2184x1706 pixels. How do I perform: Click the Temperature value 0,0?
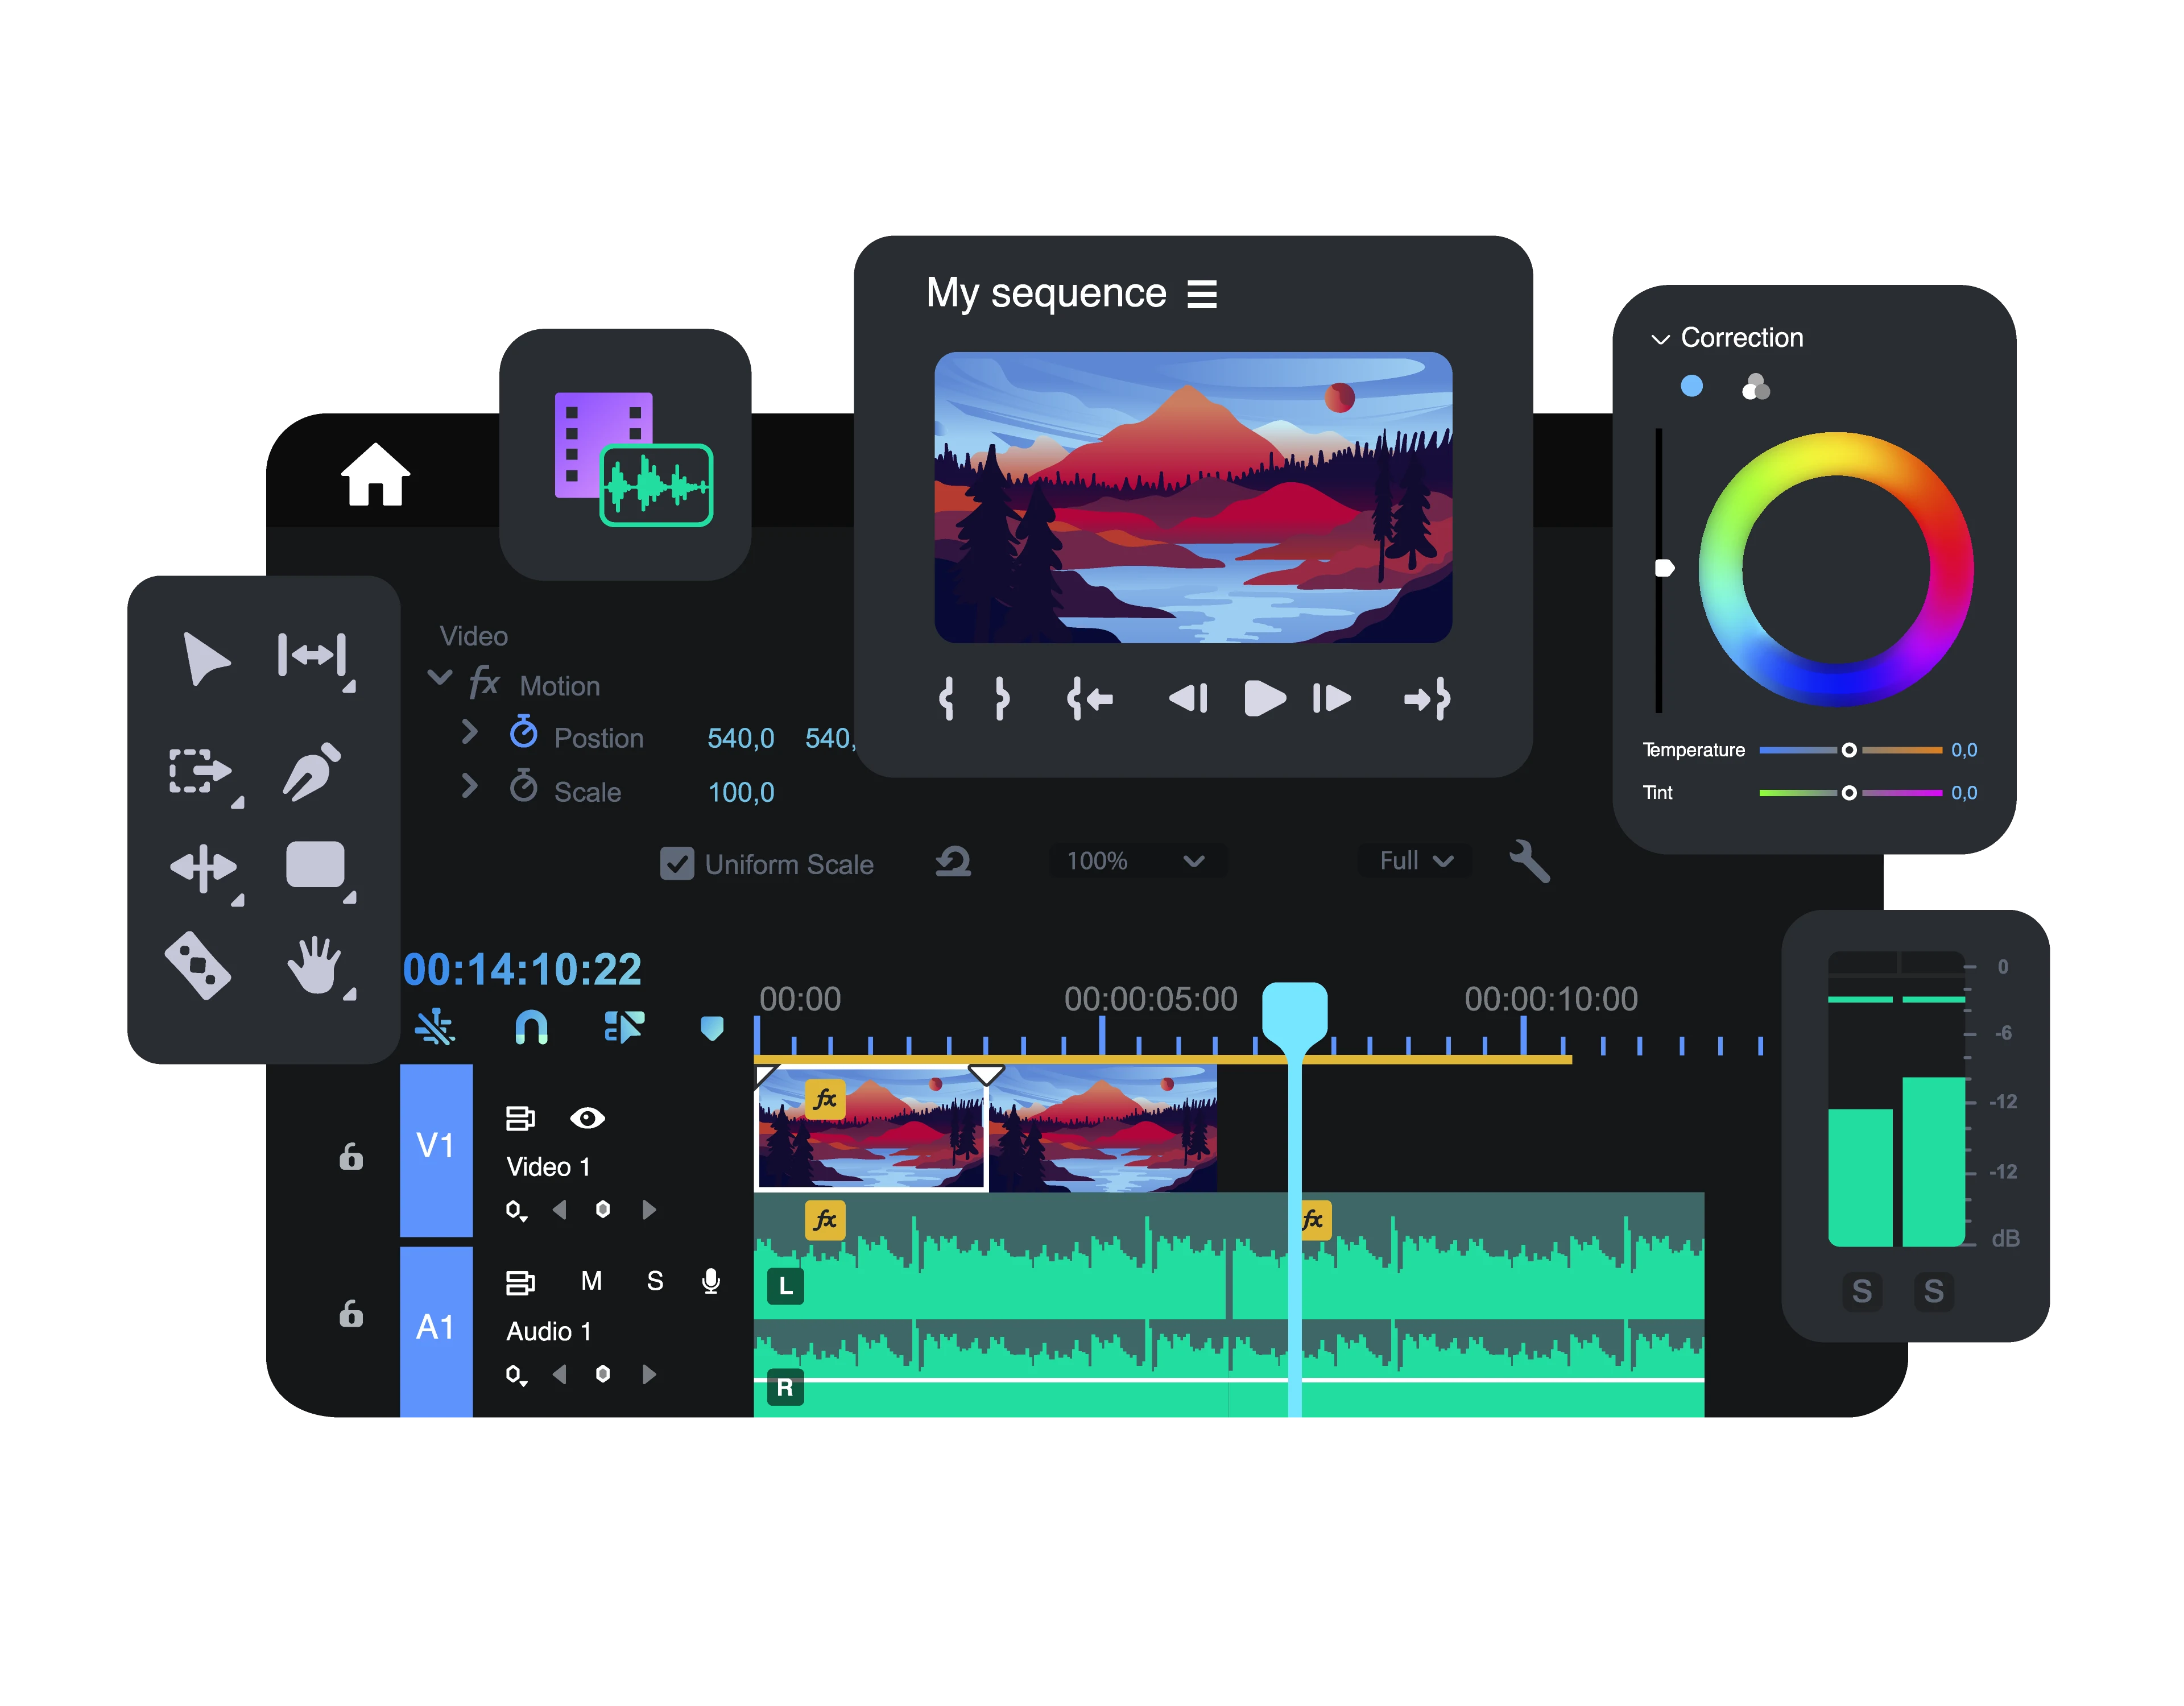[x=1964, y=750]
